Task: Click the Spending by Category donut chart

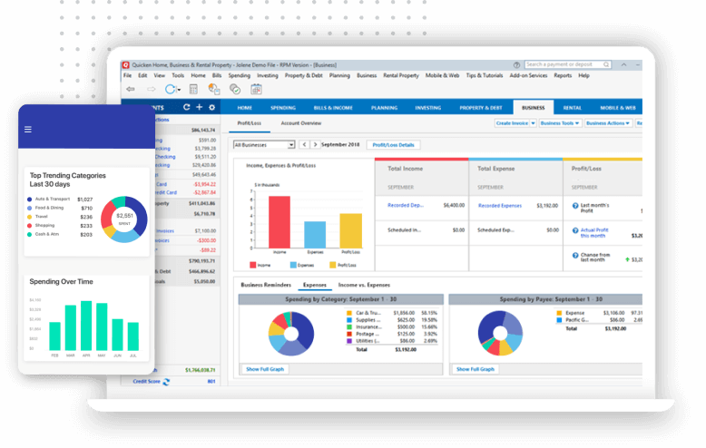Action: point(291,334)
